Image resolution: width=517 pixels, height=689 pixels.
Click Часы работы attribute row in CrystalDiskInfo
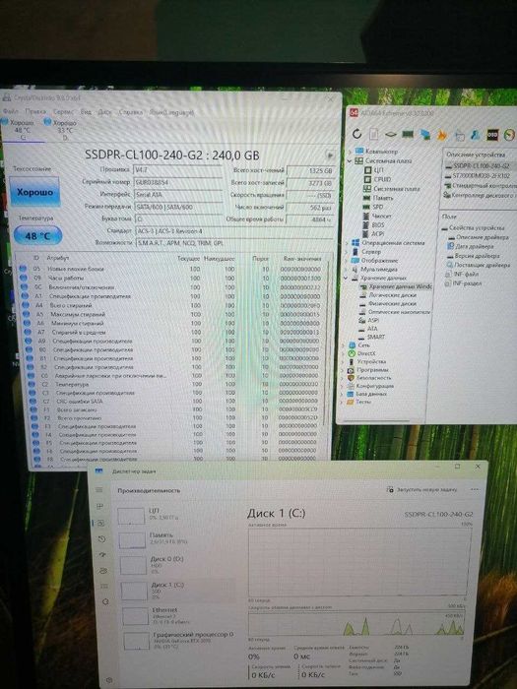172,279
